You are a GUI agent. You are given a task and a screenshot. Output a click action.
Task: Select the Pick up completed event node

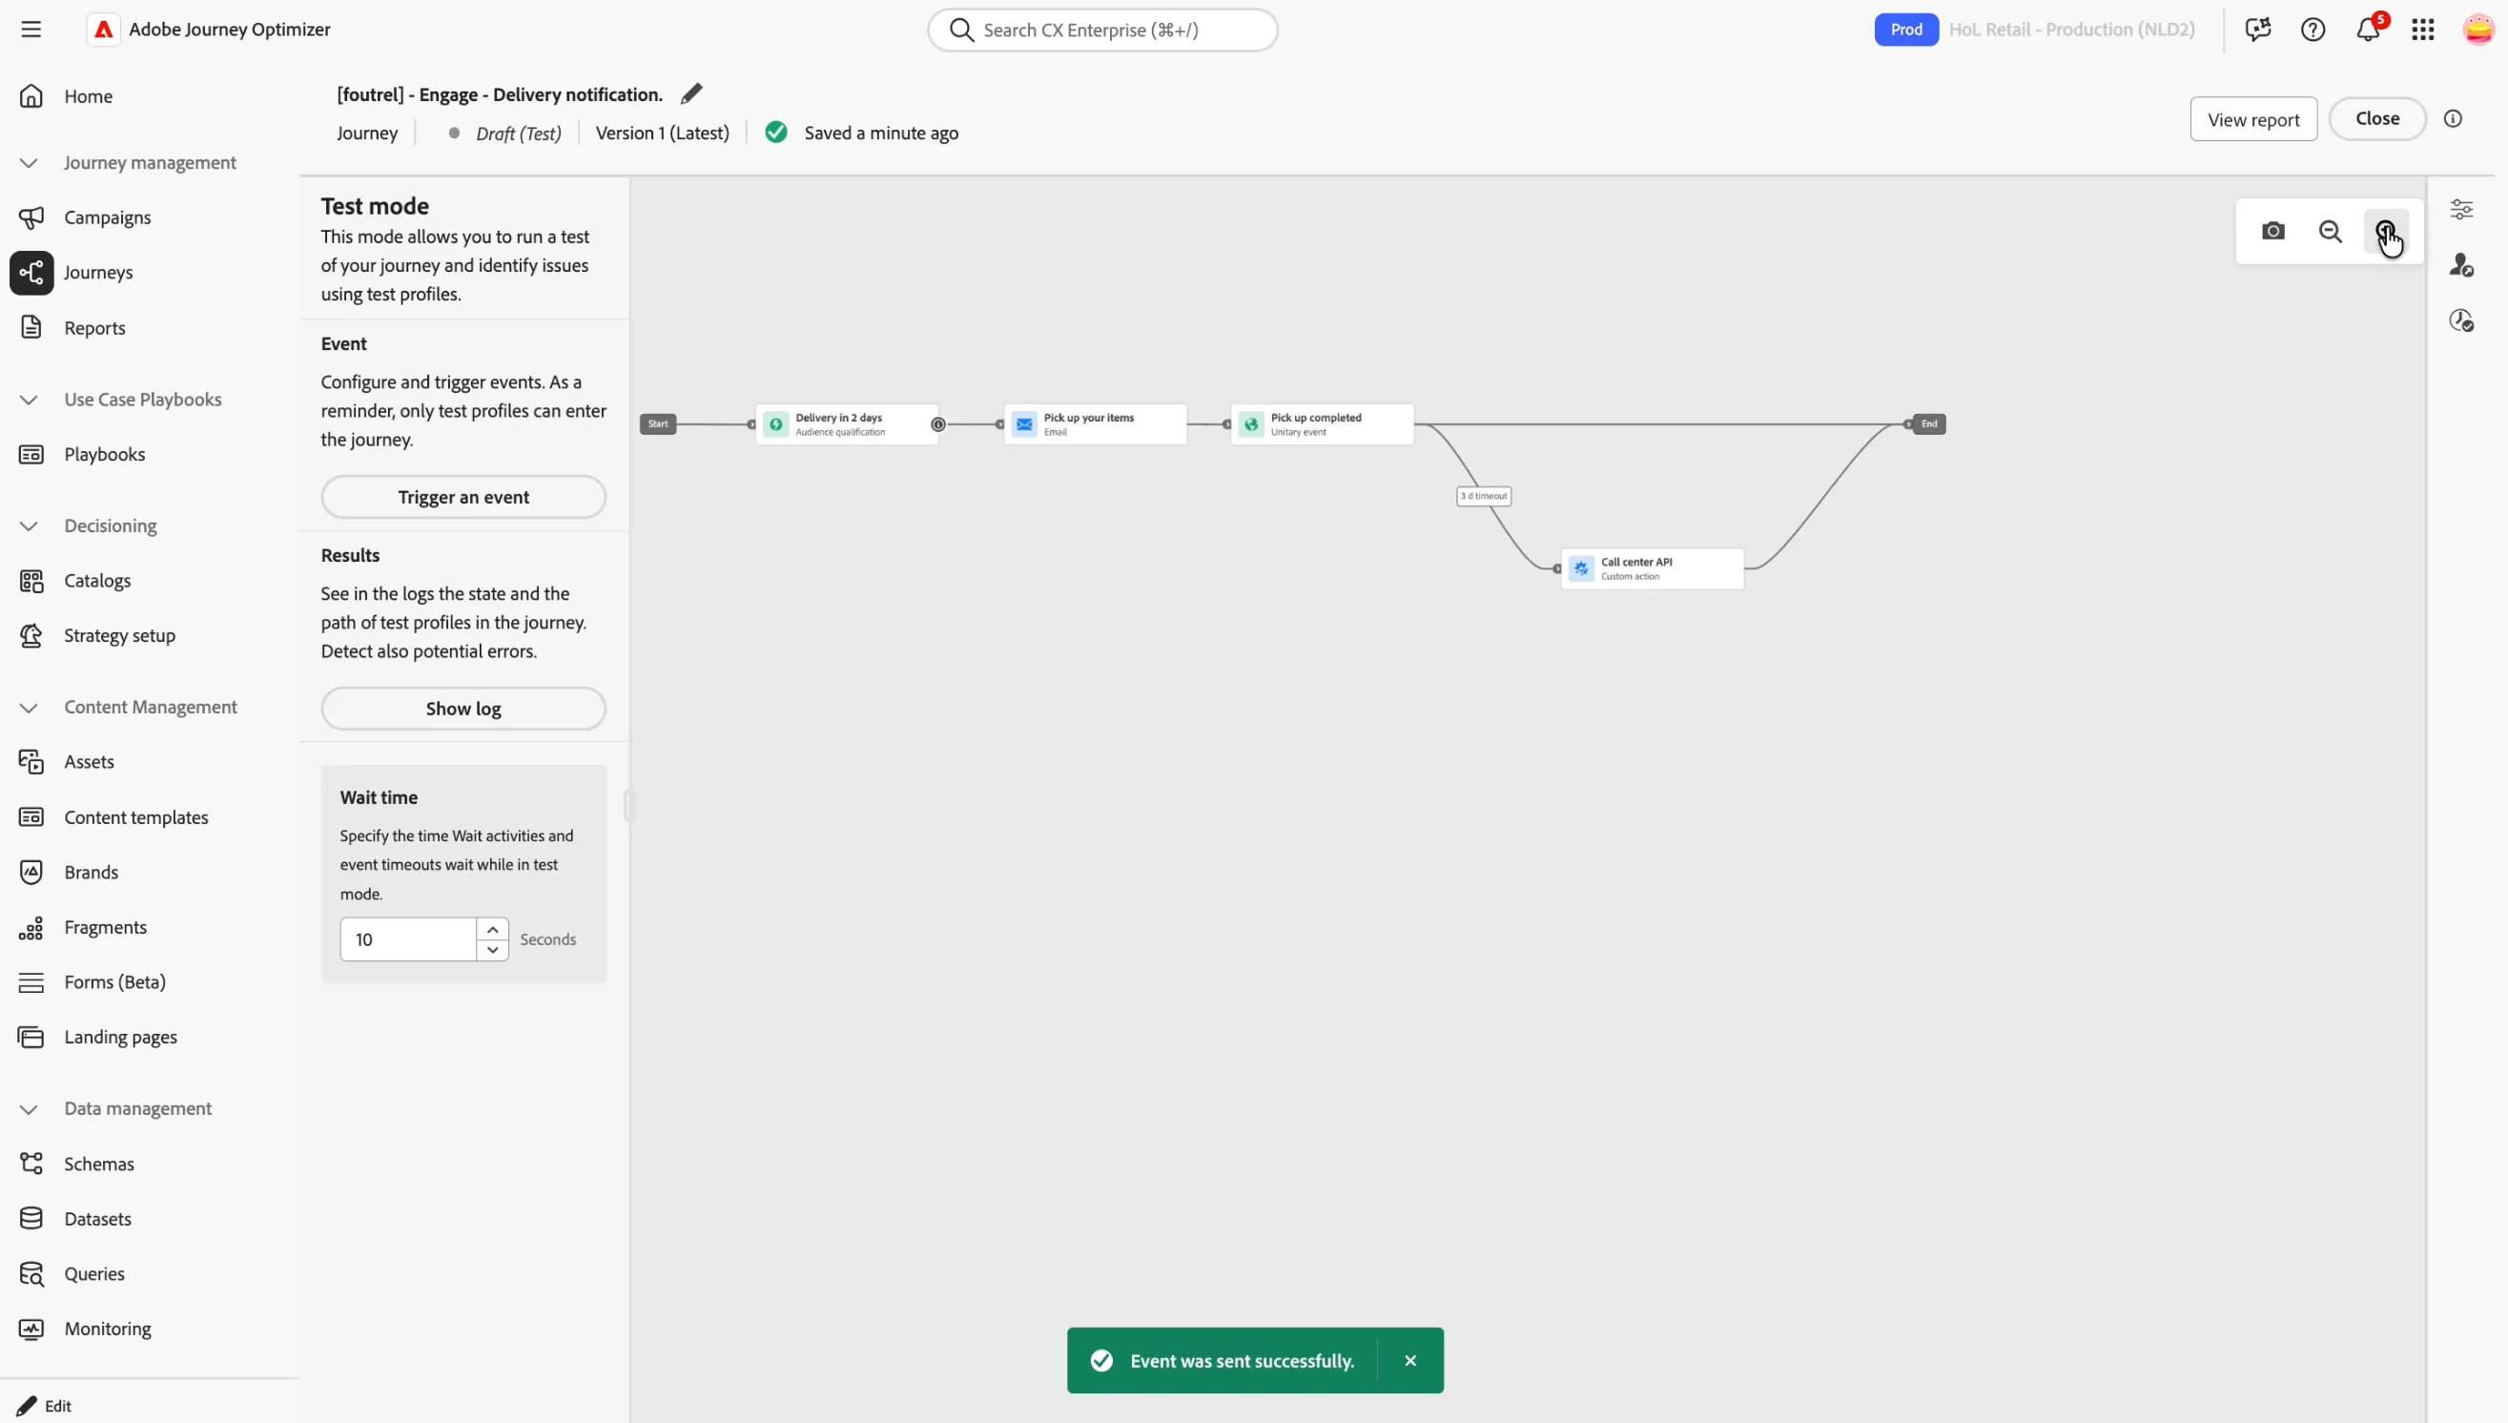click(1322, 424)
